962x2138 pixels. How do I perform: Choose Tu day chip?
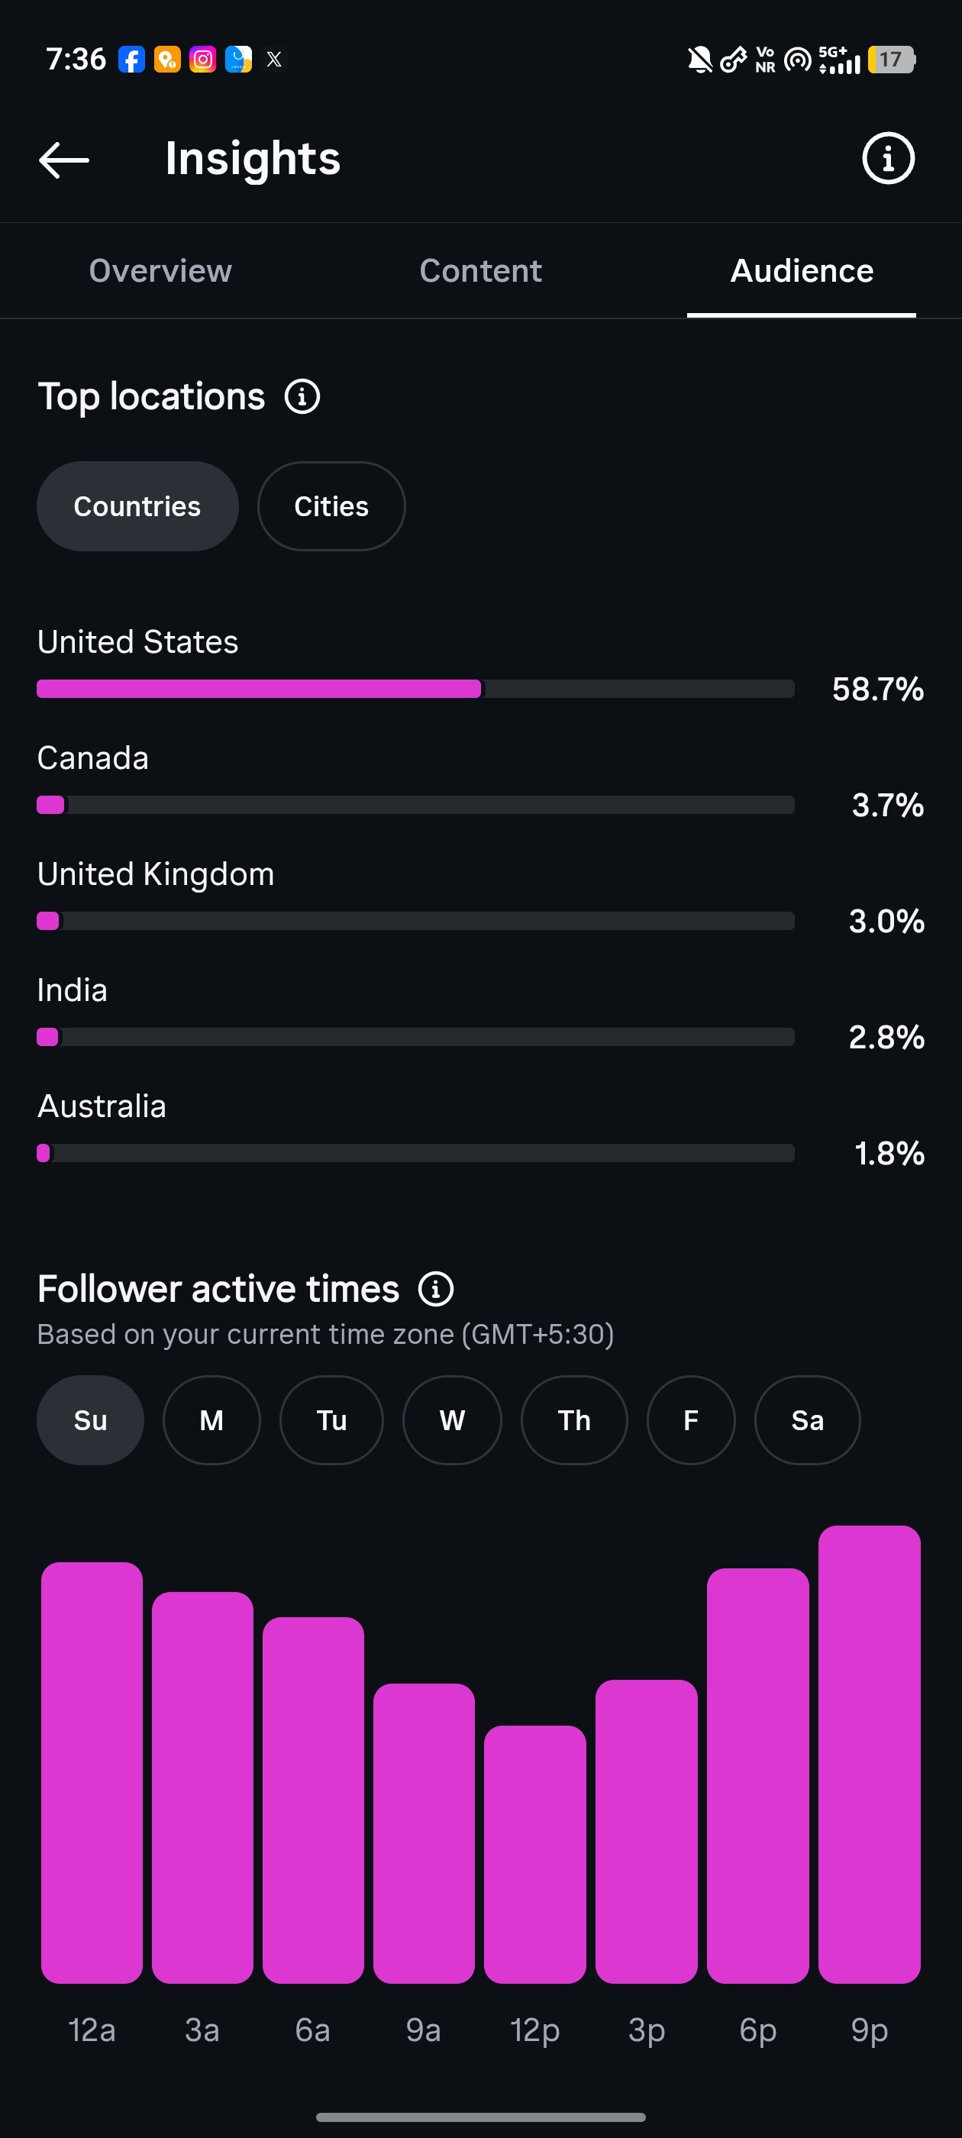(x=332, y=1420)
